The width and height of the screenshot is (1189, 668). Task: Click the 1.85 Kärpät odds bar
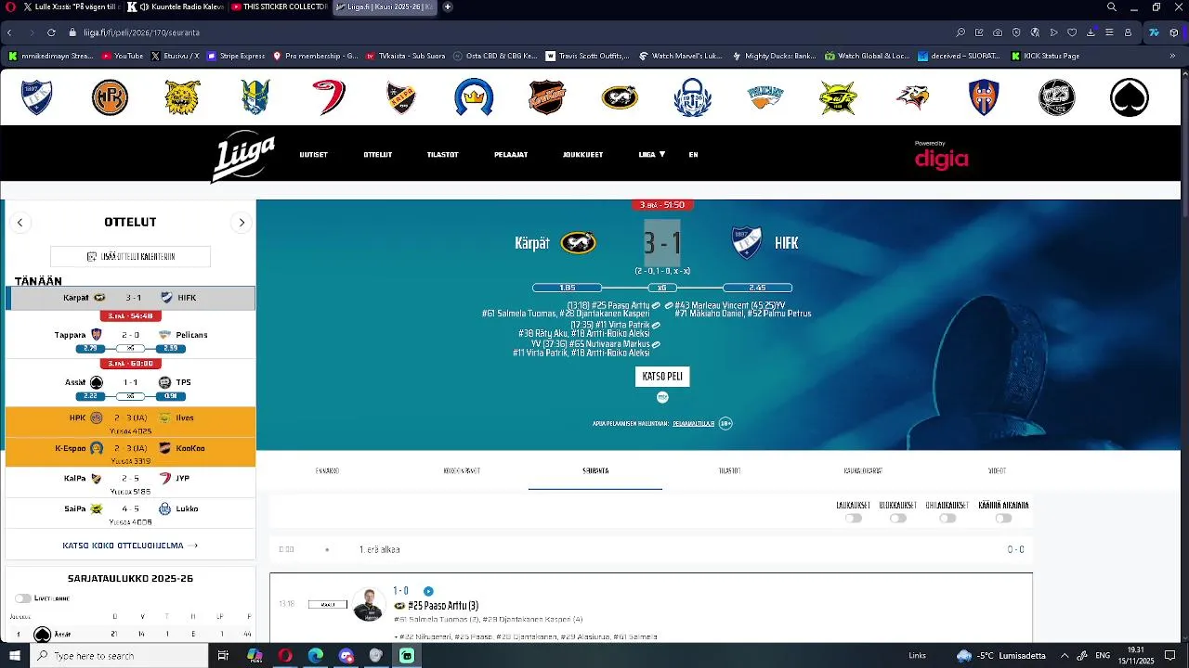coord(567,288)
